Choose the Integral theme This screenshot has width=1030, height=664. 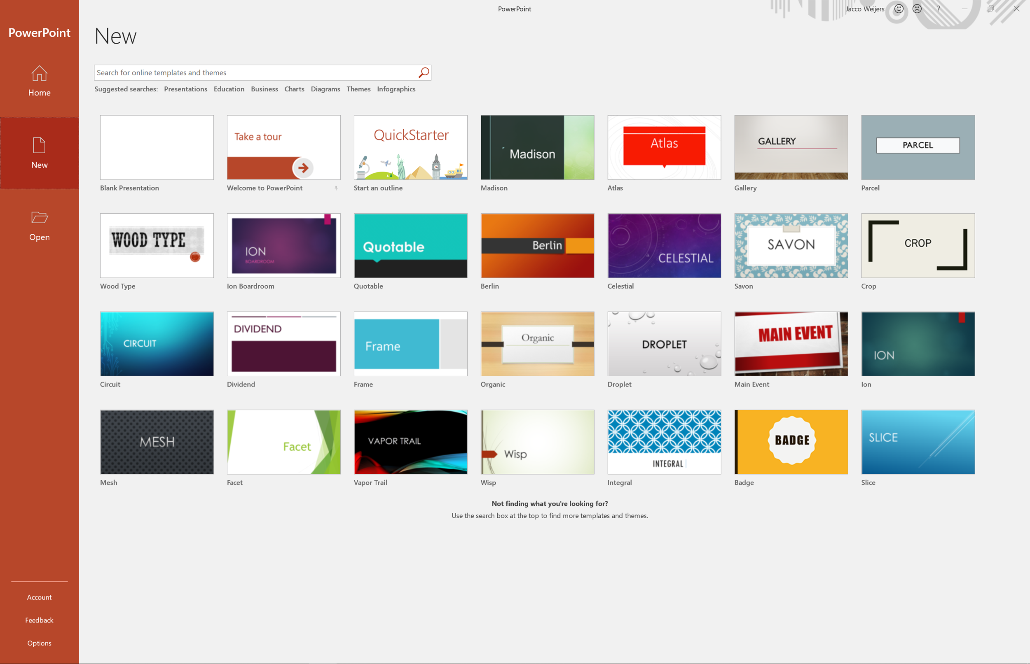tap(664, 443)
